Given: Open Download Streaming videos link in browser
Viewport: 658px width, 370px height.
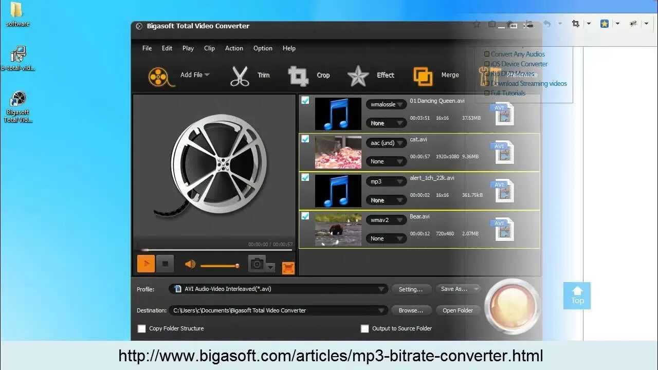Looking at the screenshot, I should [529, 83].
